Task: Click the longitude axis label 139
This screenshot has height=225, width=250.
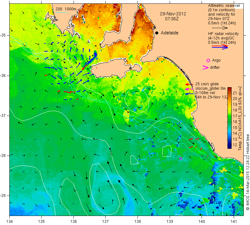Action: (x=170, y=221)
